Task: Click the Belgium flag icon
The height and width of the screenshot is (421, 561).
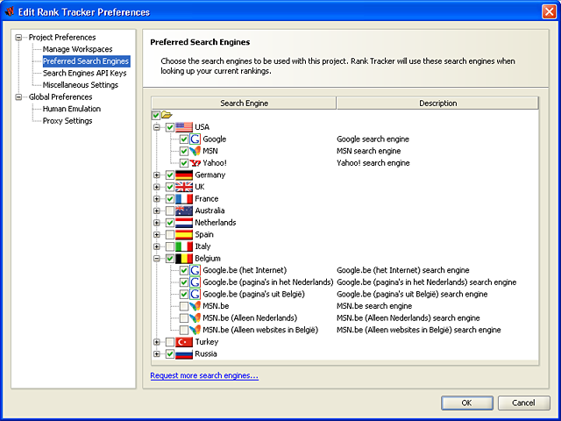Action: click(x=184, y=259)
